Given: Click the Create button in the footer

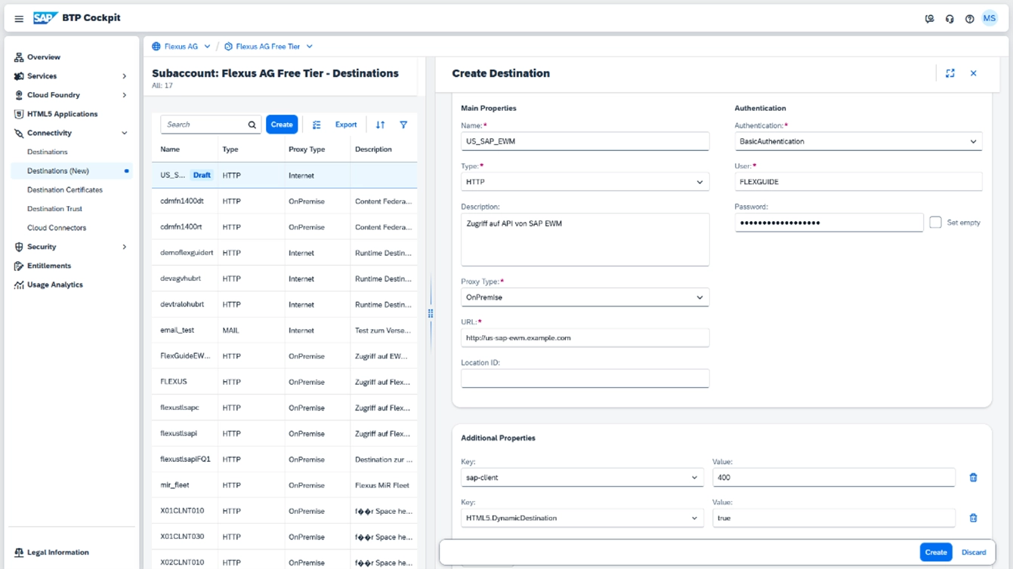Looking at the screenshot, I should tap(936, 552).
